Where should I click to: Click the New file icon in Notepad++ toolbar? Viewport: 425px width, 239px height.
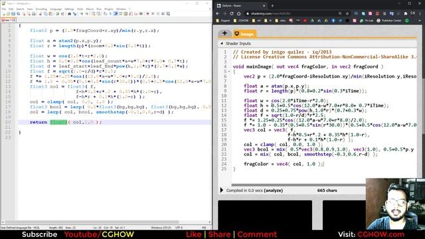click(4, 13)
